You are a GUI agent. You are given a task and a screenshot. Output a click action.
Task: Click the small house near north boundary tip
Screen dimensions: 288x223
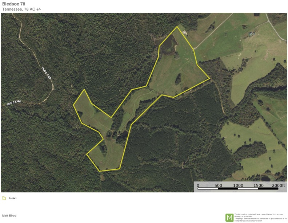[185, 33]
